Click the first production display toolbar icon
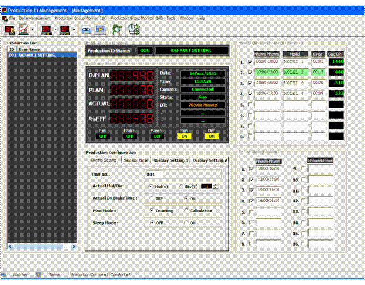The width and height of the screenshot is (365, 285). pos(9,29)
